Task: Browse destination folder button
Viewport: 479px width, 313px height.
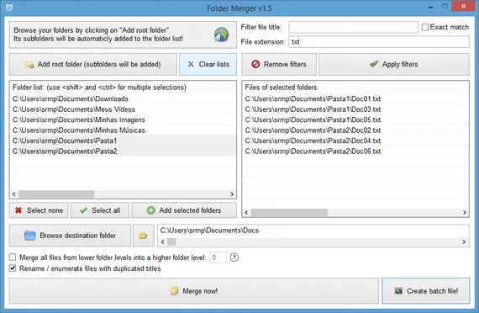Action: tap(70, 236)
